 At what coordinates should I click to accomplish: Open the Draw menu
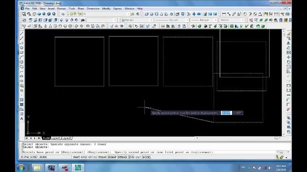click(81, 9)
